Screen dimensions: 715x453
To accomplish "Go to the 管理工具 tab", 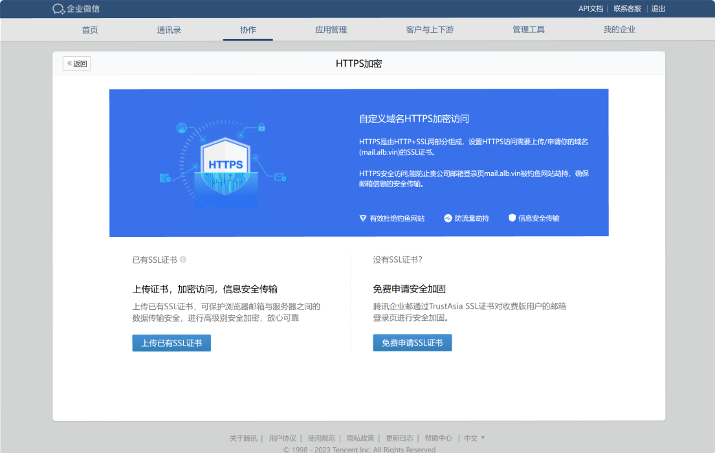I will [529, 30].
